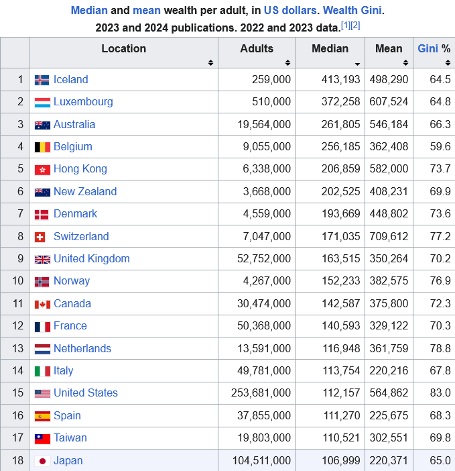
Task: Click the Belgium flag icon
Action: click(x=42, y=148)
